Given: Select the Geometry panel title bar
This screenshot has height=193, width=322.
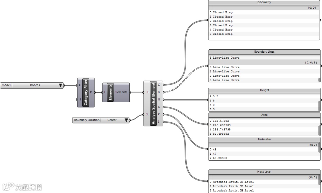Looking at the screenshot, I should (264, 2).
